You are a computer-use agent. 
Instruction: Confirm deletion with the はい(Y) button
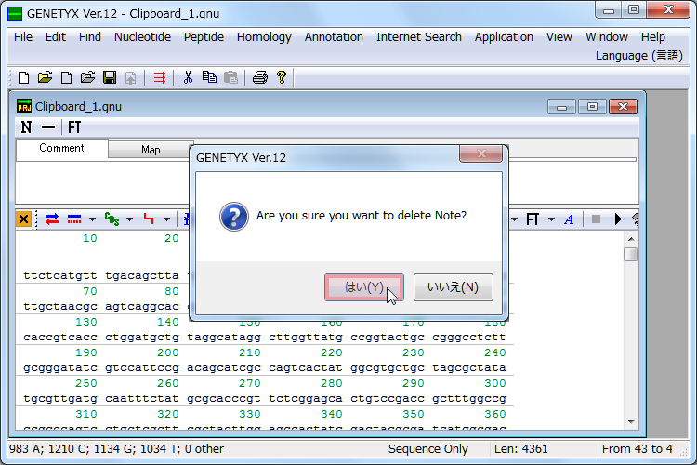[x=364, y=287]
